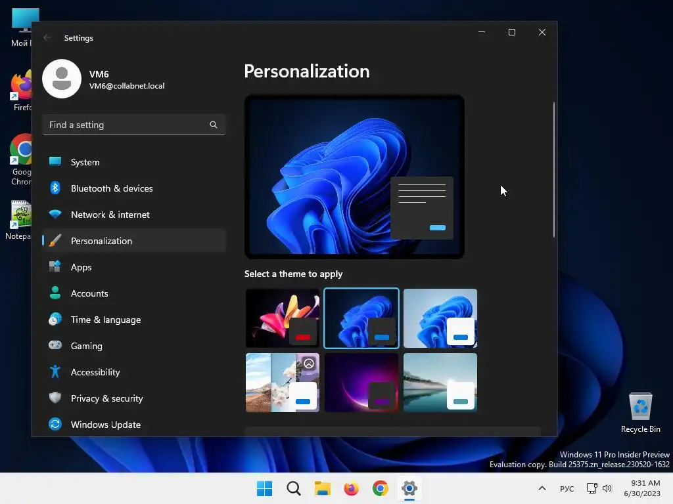The height and width of the screenshot is (504, 673).
Task: Click the shield icon for Privacy & security
Action: (55, 398)
